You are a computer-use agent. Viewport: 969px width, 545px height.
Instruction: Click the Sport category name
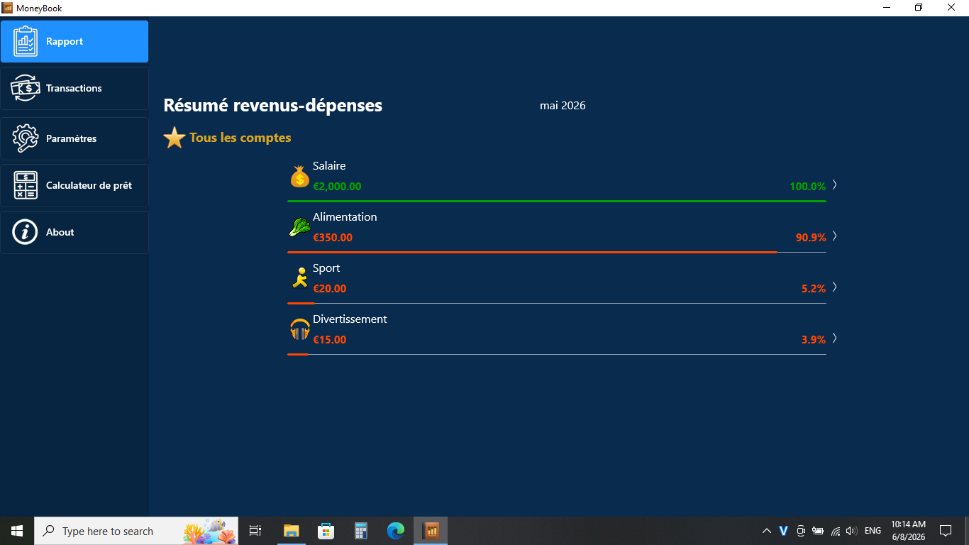click(326, 268)
